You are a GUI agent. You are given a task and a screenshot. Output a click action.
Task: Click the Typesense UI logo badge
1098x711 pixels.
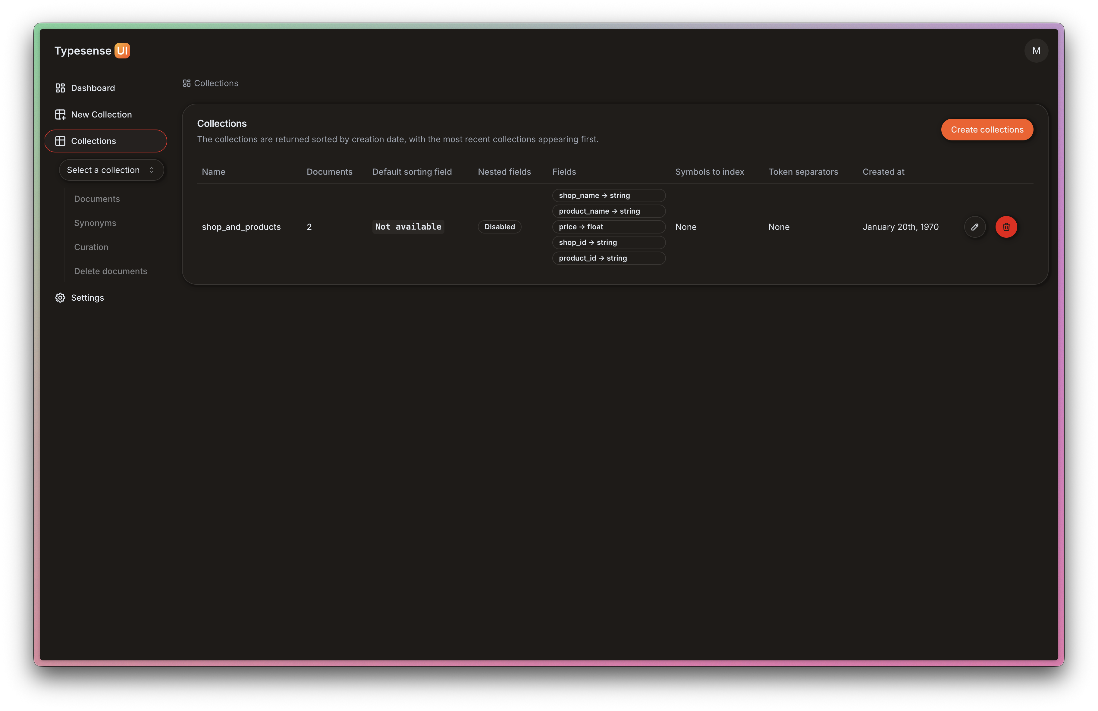[x=122, y=51]
